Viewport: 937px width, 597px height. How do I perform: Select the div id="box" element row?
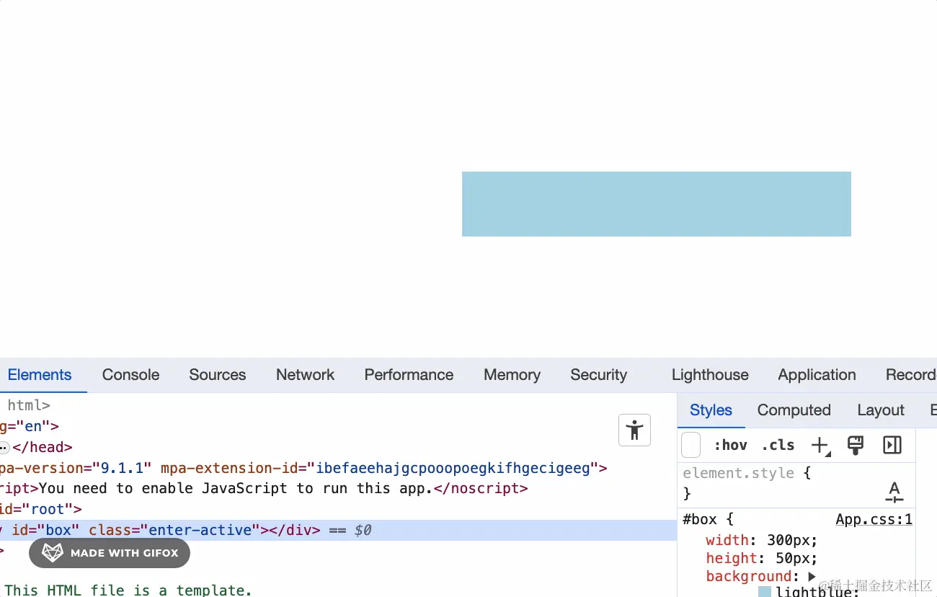339,531
